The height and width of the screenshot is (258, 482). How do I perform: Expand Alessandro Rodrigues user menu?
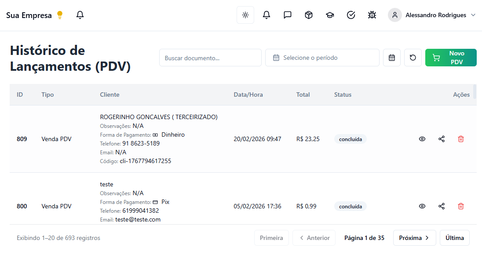(432, 15)
